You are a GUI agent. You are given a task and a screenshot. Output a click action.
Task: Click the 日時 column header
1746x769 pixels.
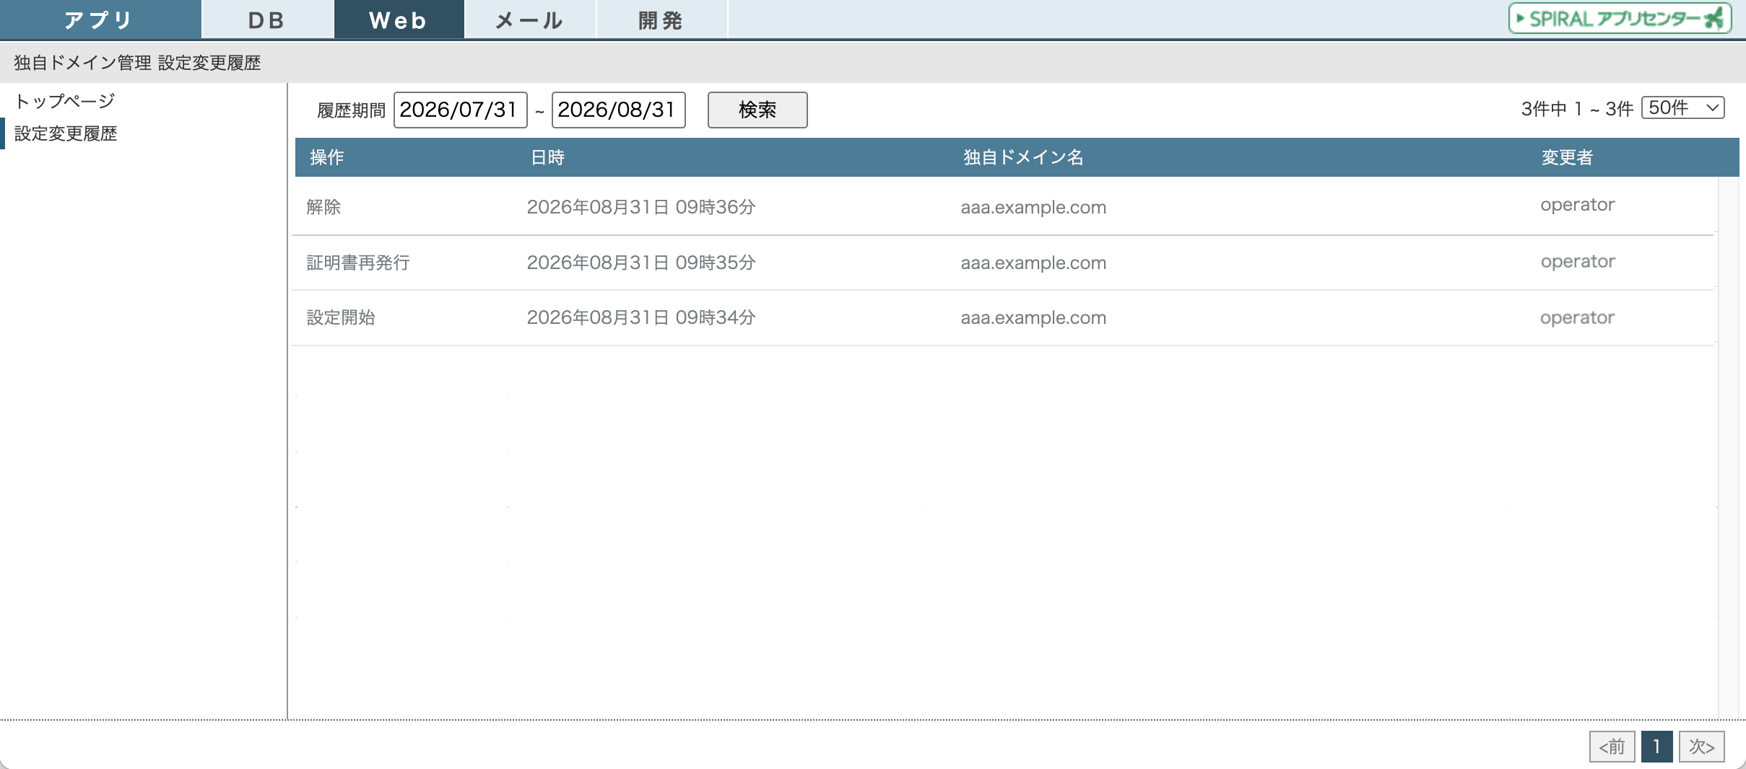pos(547,157)
